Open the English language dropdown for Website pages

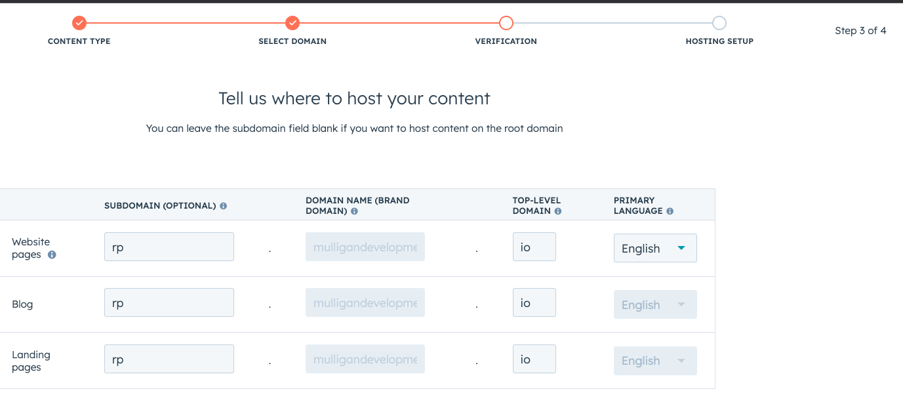point(654,248)
